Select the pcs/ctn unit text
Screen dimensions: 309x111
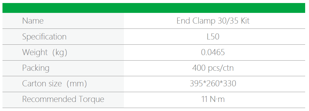coord(220,68)
